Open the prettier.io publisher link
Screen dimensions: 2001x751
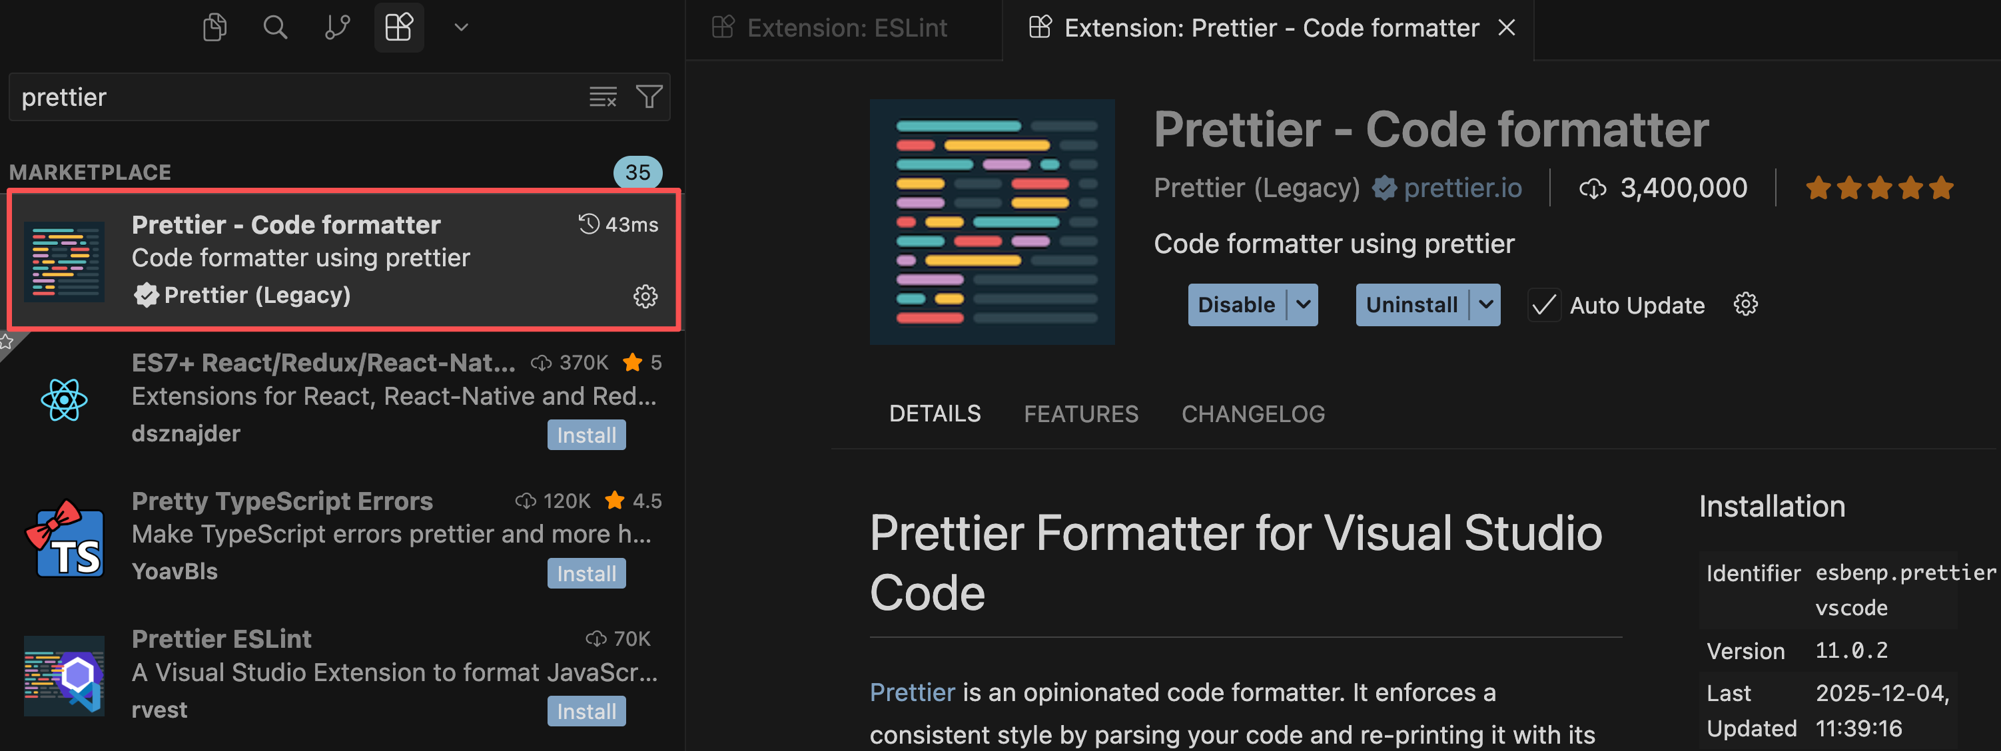[1462, 188]
